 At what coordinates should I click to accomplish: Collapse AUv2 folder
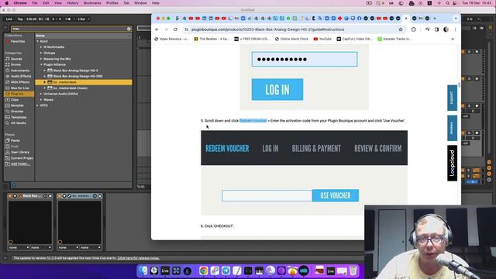(37, 41)
